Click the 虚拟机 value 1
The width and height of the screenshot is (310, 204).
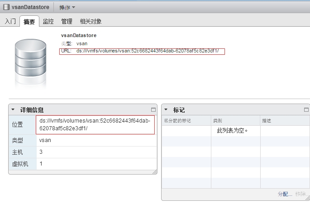(x=41, y=164)
